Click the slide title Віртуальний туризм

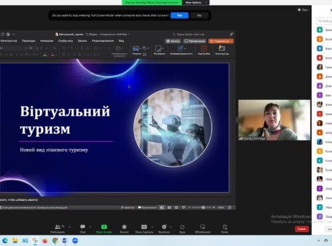pyautogui.click(x=65, y=120)
